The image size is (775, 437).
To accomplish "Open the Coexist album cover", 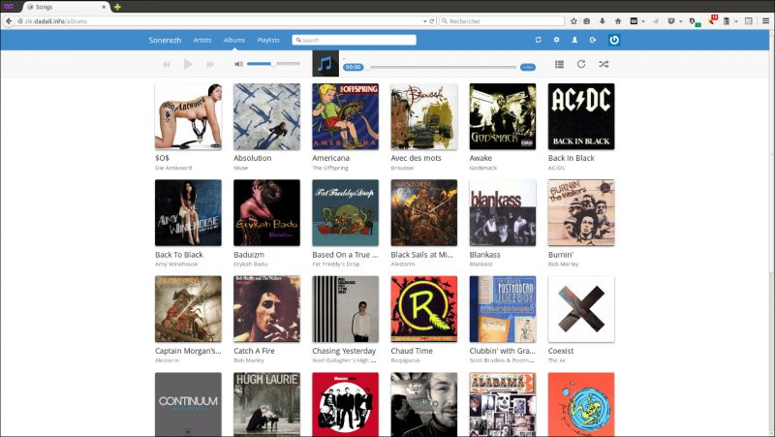I will tap(581, 309).
